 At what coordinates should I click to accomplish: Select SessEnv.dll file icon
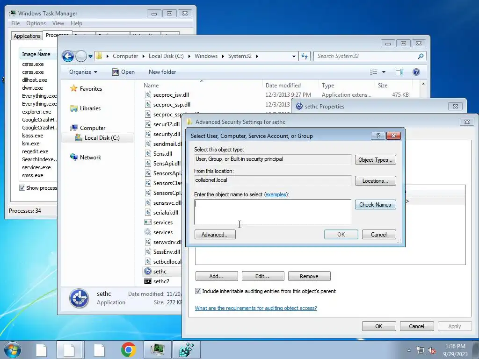pyautogui.click(x=148, y=252)
